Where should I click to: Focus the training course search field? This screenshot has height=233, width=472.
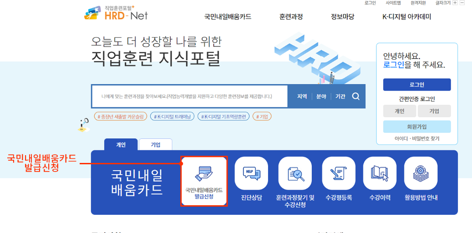pyautogui.click(x=190, y=96)
